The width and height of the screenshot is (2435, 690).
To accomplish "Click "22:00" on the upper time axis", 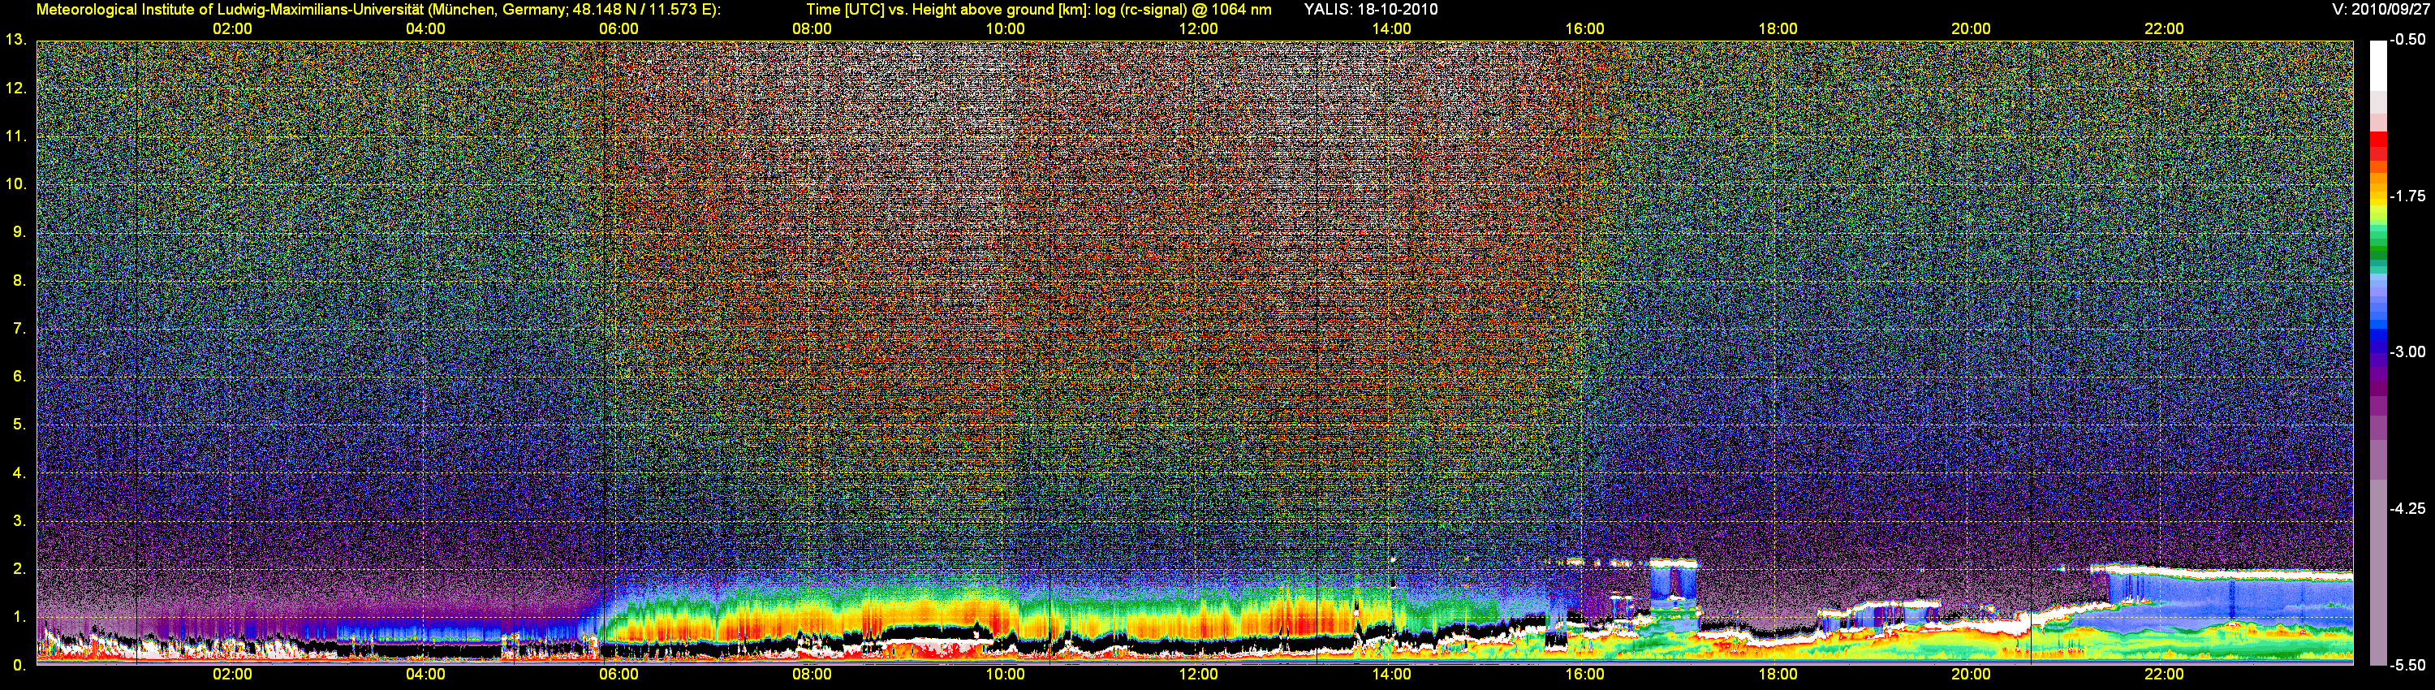I will tap(2164, 29).
